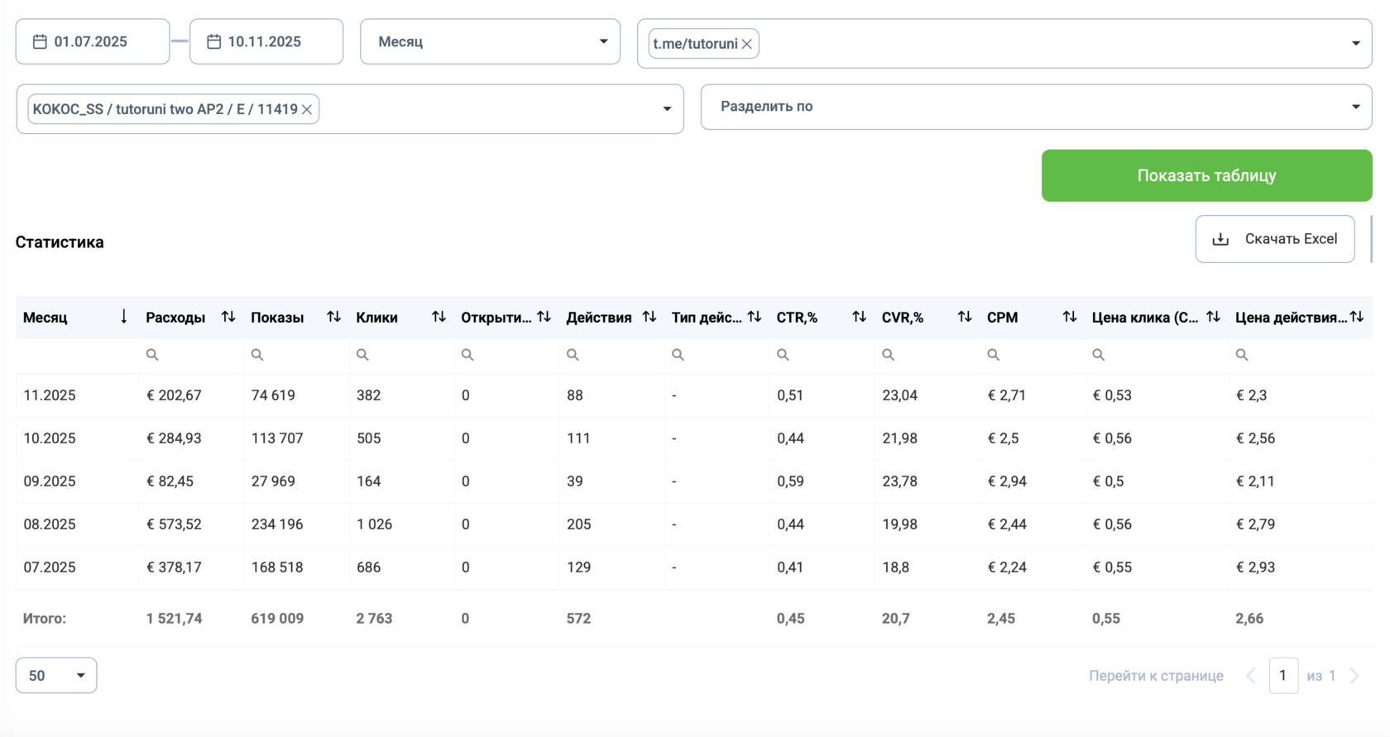
Task: Toggle Месяц column descending arrow
Action: [123, 317]
